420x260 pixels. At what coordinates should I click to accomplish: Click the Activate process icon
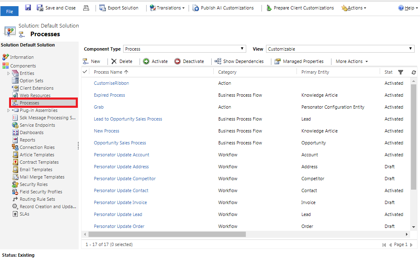point(146,61)
